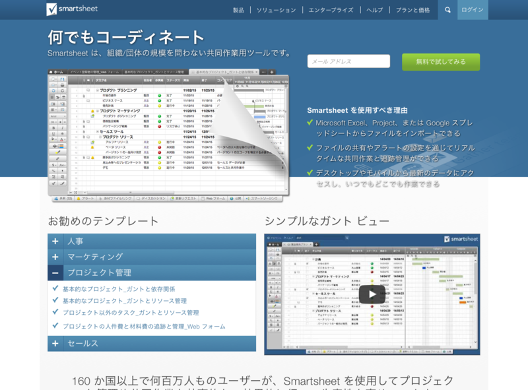
Task: Click the spreadsheet screenshot with page curl
Action: [168, 136]
